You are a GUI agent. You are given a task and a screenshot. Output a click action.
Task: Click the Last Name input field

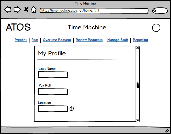tap(53, 75)
